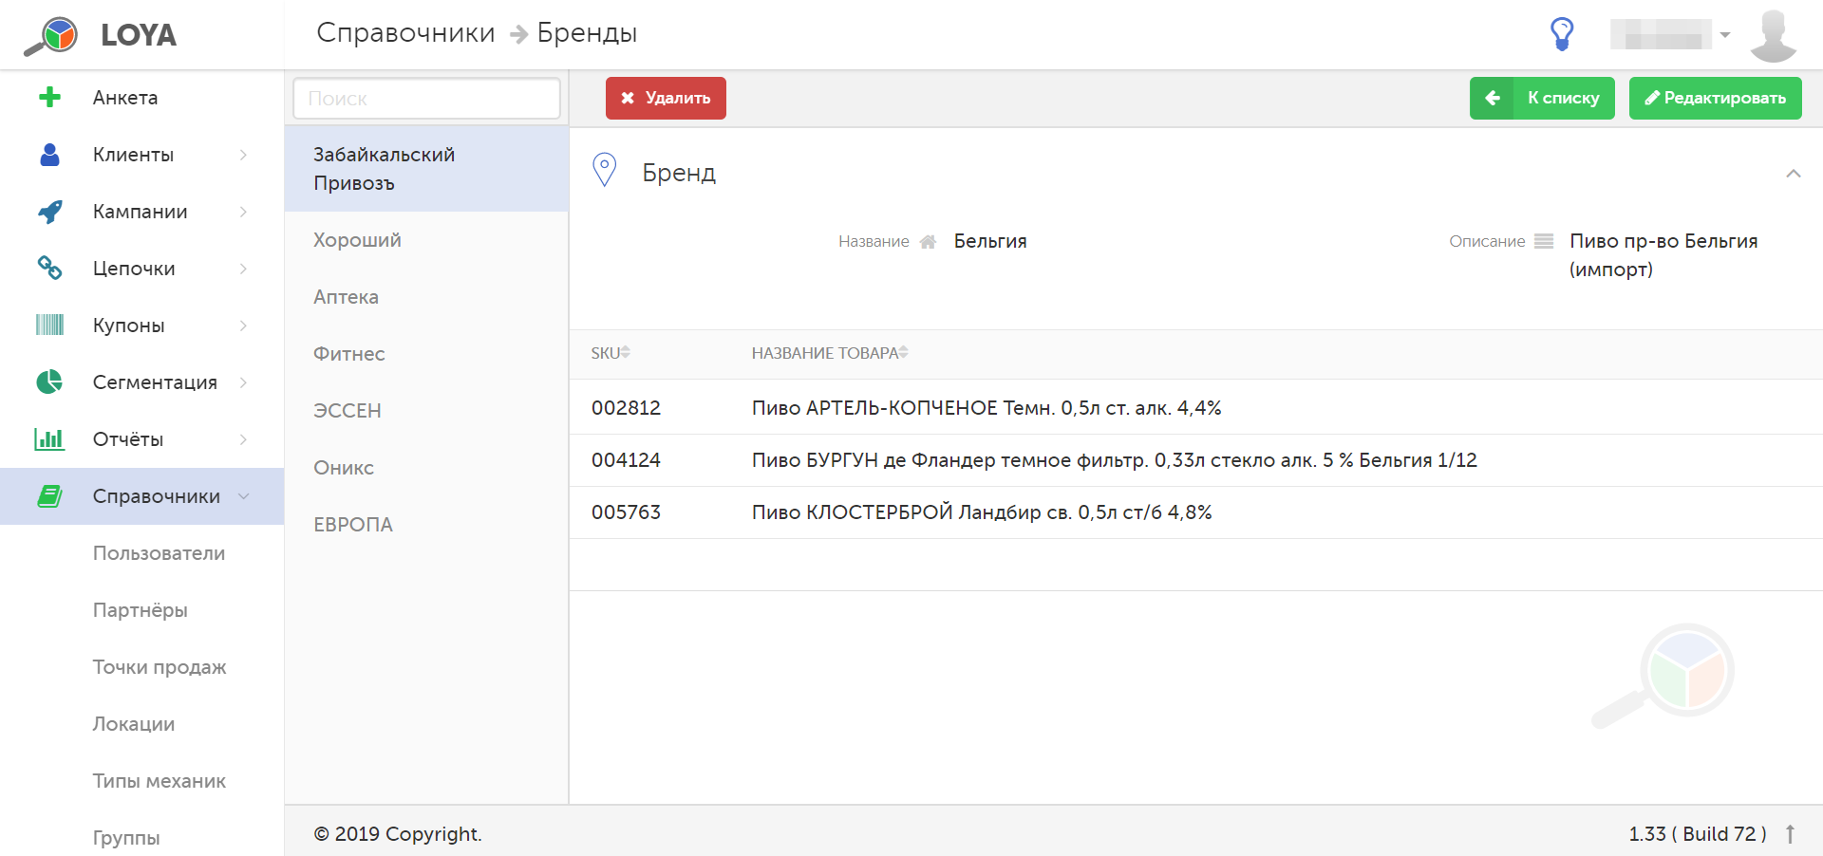Click the Купоны barcode icon
The image size is (1823, 856).
click(49, 326)
